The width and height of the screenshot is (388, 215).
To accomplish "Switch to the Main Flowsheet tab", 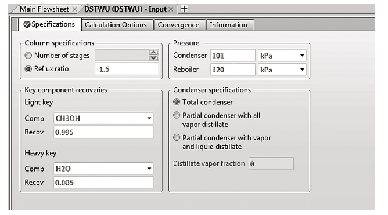I will [x=44, y=9].
